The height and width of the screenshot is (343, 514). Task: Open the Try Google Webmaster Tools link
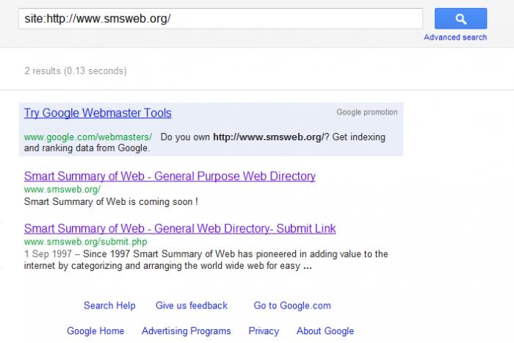click(98, 113)
